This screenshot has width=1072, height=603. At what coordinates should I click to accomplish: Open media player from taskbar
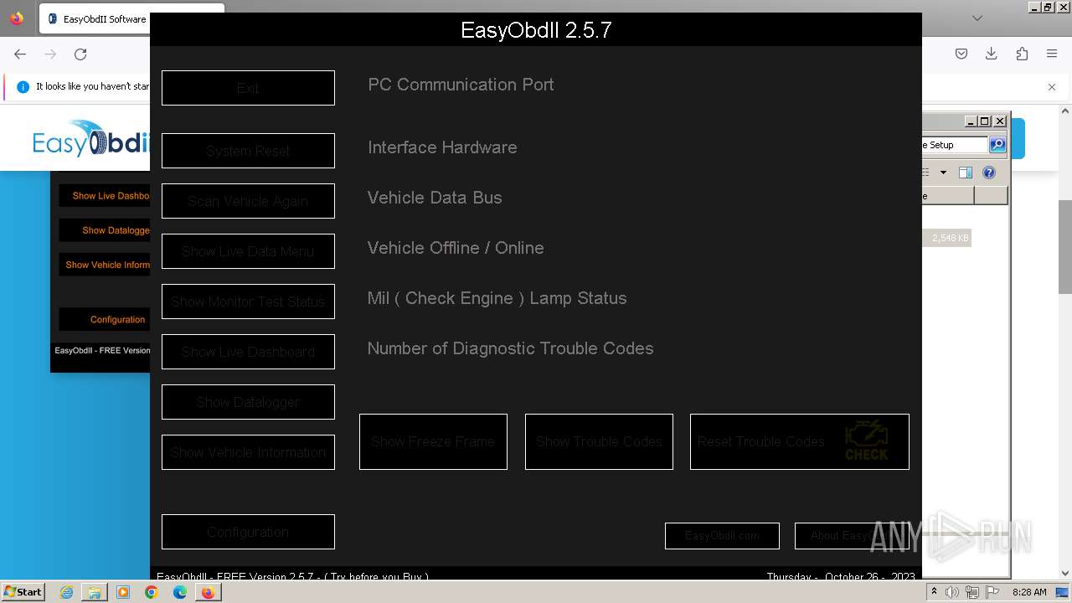(123, 592)
